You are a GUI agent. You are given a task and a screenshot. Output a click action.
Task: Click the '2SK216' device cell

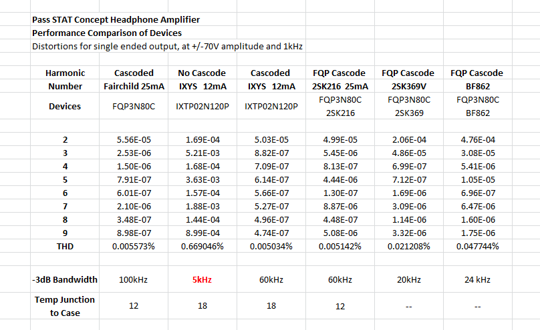pyautogui.click(x=340, y=113)
